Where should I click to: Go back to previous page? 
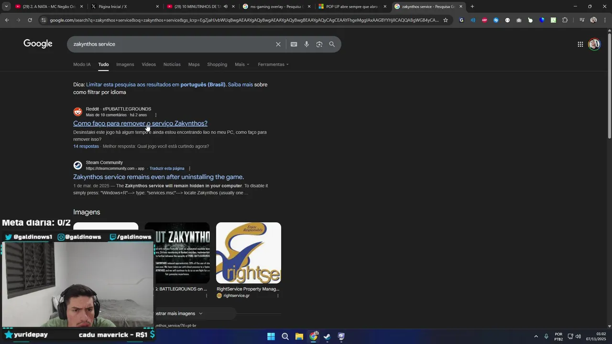(7, 20)
